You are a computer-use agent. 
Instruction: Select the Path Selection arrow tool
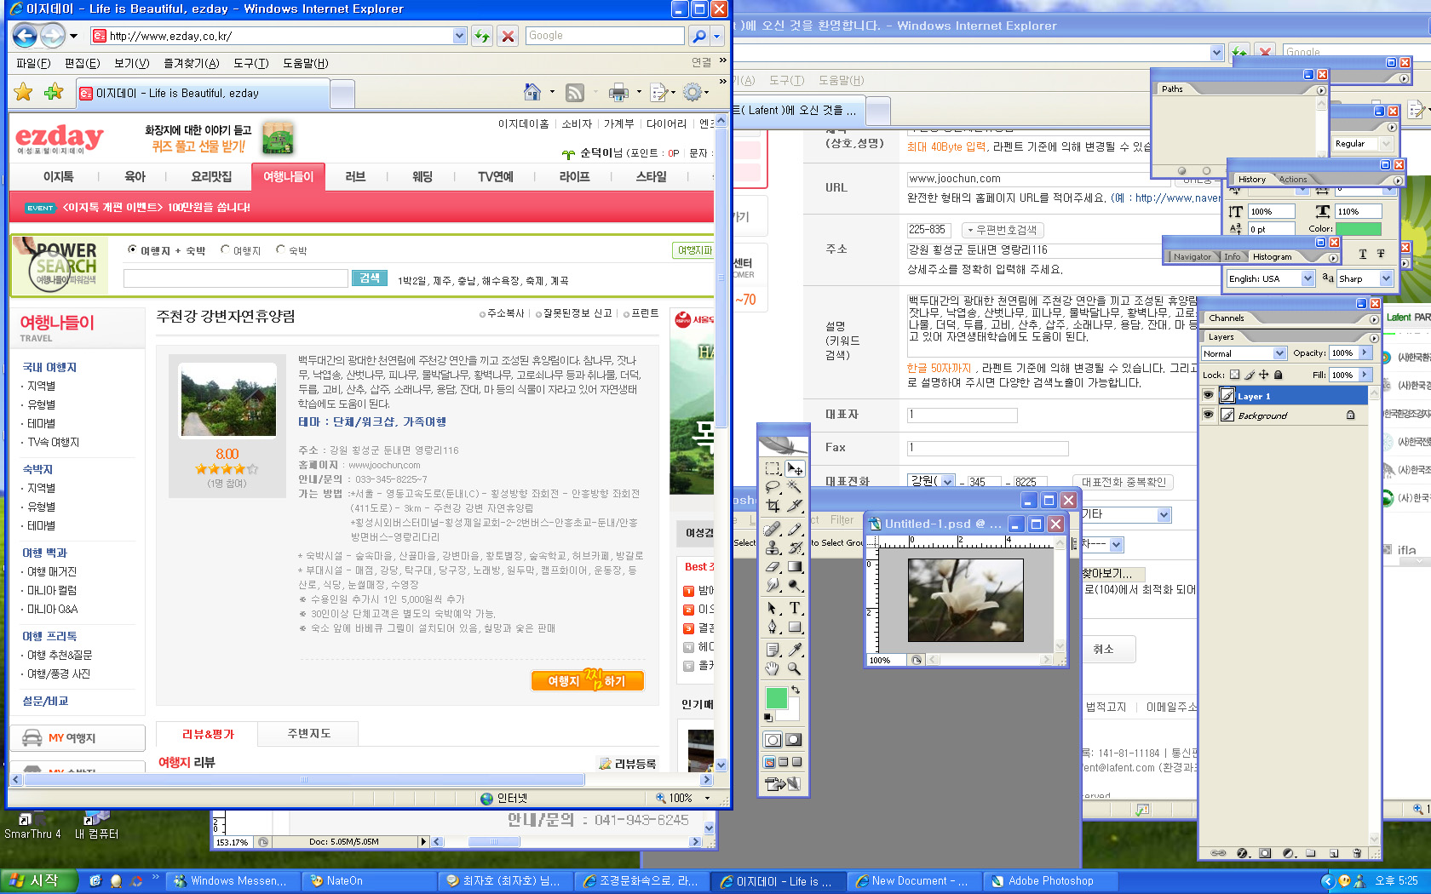tap(773, 608)
